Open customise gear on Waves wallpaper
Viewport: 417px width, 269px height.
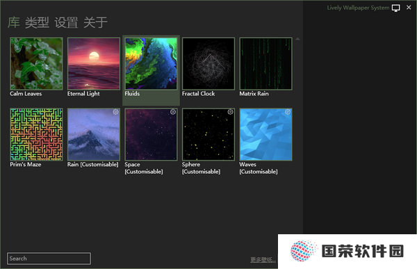coord(288,112)
